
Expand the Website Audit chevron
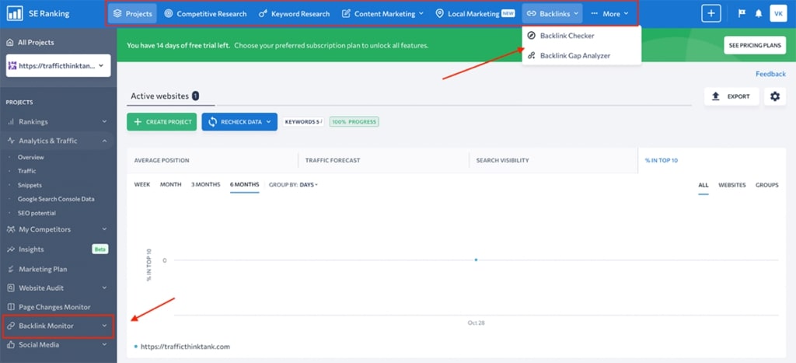104,288
